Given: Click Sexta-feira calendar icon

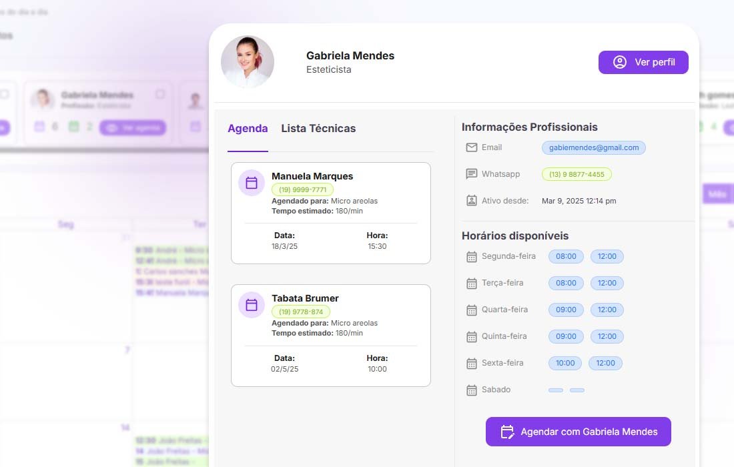Looking at the screenshot, I should (x=471, y=363).
